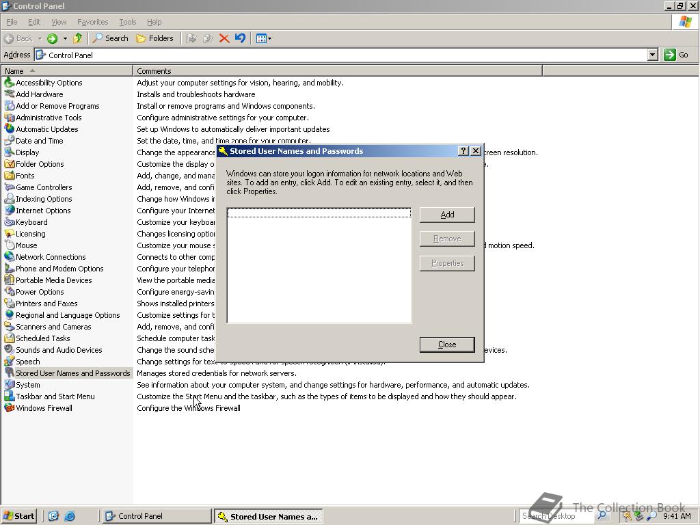Sort by the Comments column header

point(338,71)
